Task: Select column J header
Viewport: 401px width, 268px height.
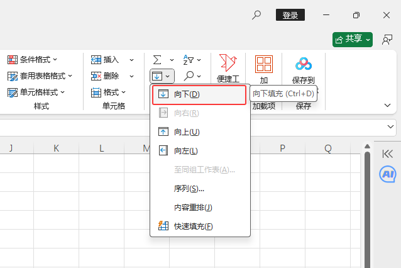Action: (x=11, y=148)
